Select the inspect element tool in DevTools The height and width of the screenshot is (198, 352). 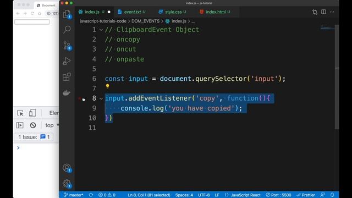[20, 113]
